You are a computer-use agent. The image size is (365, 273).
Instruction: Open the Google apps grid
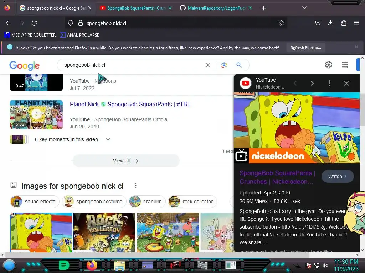pyautogui.click(x=345, y=65)
